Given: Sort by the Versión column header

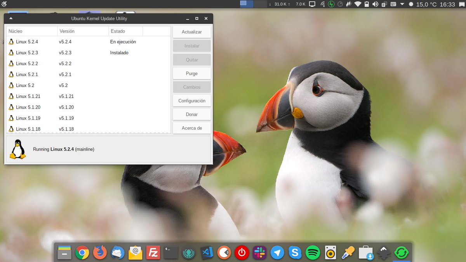Looking at the screenshot, I should point(83,31).
